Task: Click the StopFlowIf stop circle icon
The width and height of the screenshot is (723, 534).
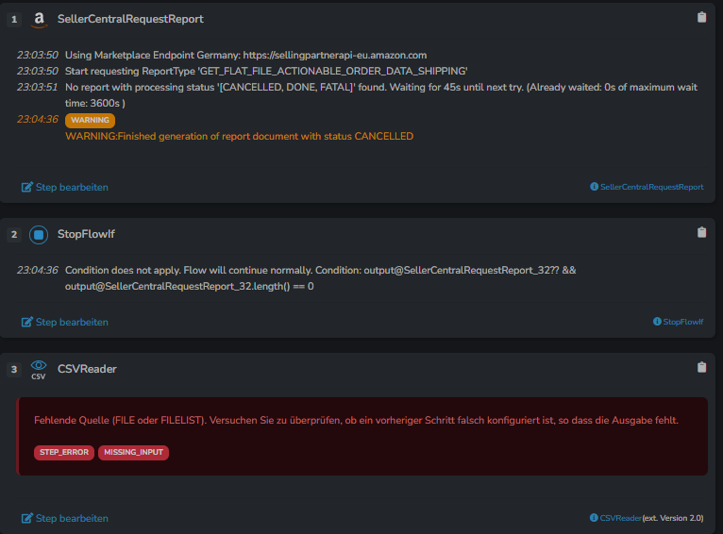Action: [39, 235]
